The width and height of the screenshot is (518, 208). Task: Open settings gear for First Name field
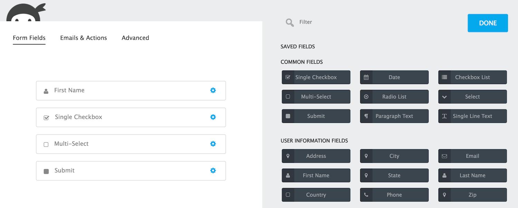213,90
